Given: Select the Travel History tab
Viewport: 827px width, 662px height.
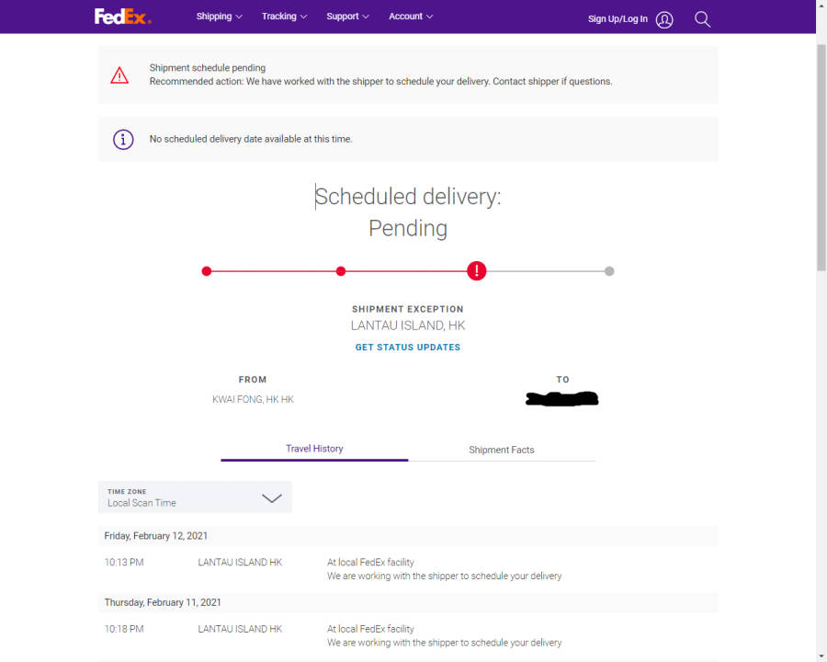Looking at the screenshot, I should [x=314, y=448].
